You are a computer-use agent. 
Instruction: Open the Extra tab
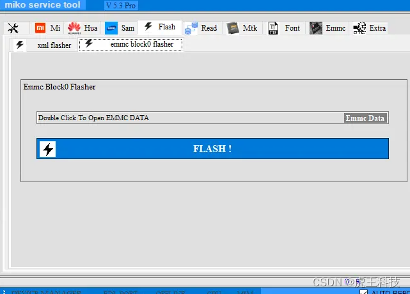click(x=369, y=28)
